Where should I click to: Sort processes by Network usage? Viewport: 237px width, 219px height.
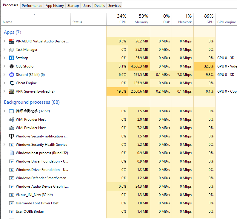[x=183, y=19]
